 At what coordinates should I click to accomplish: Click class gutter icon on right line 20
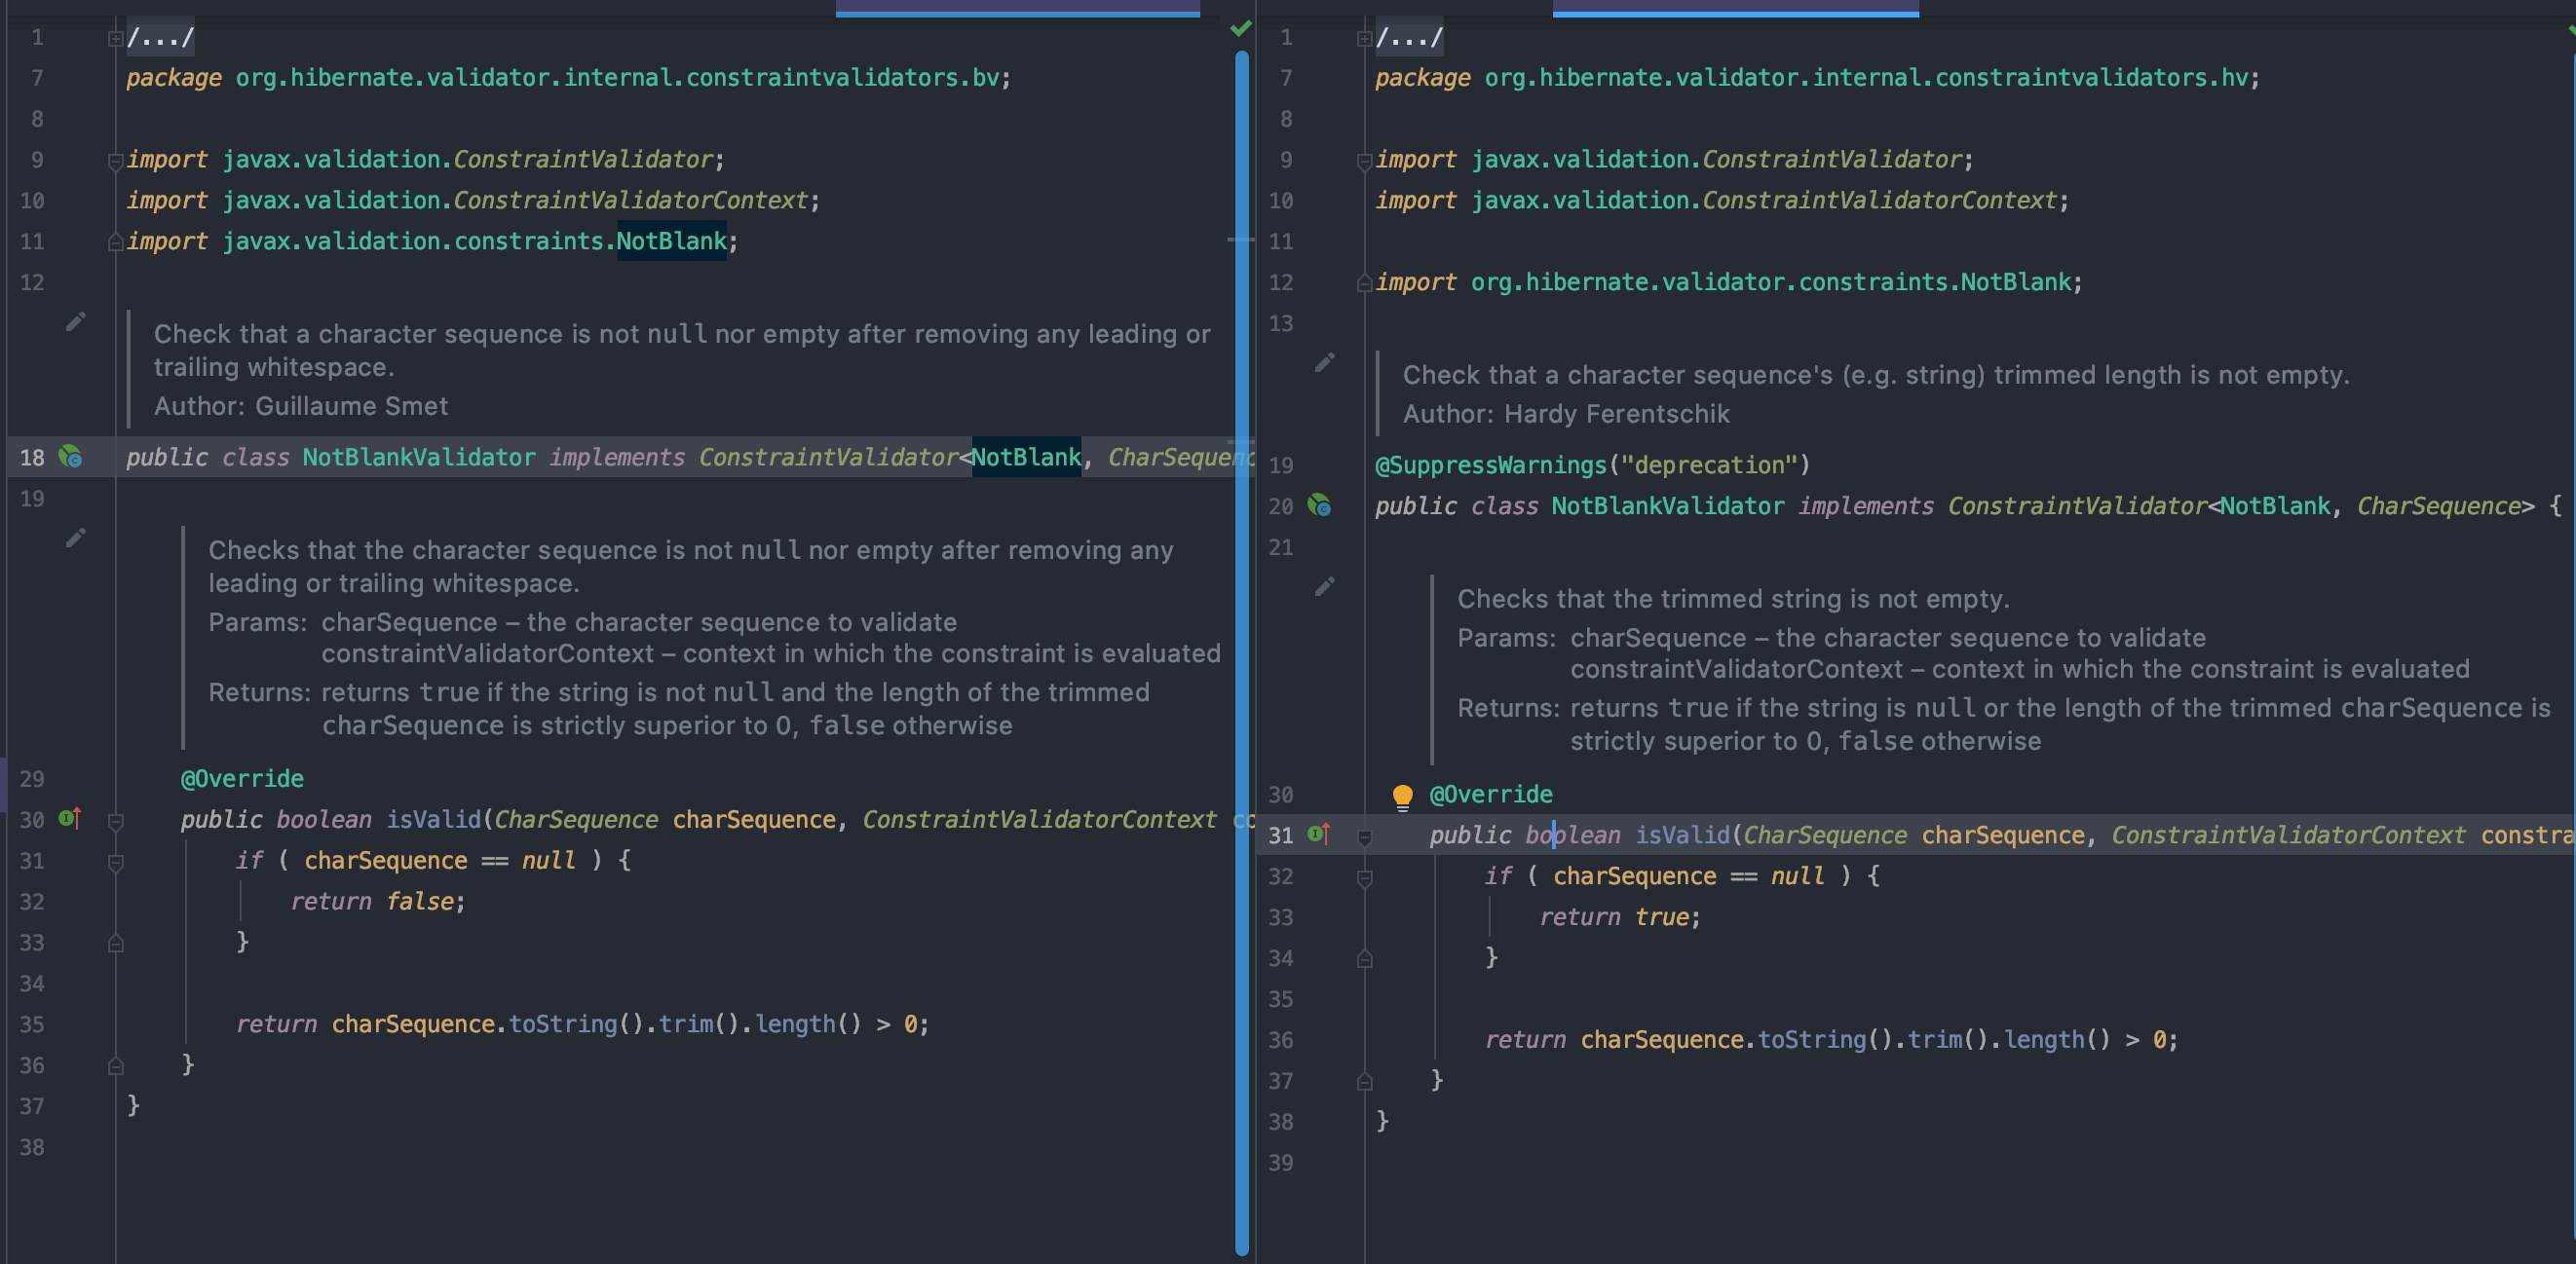pyautogui.click(x=1319, y=505)
